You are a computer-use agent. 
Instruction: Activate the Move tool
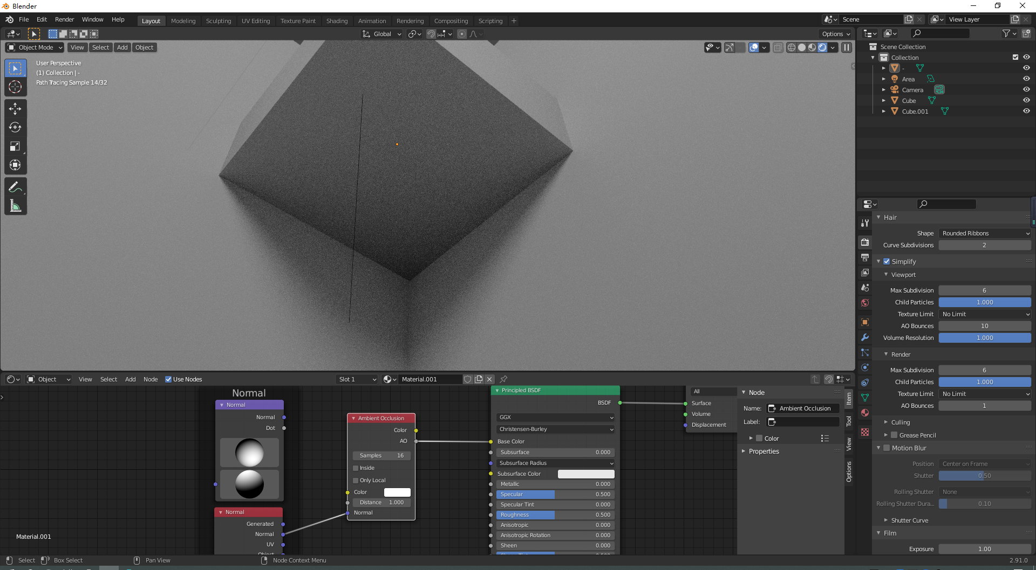pyautogui.click(x=15, y=109)
